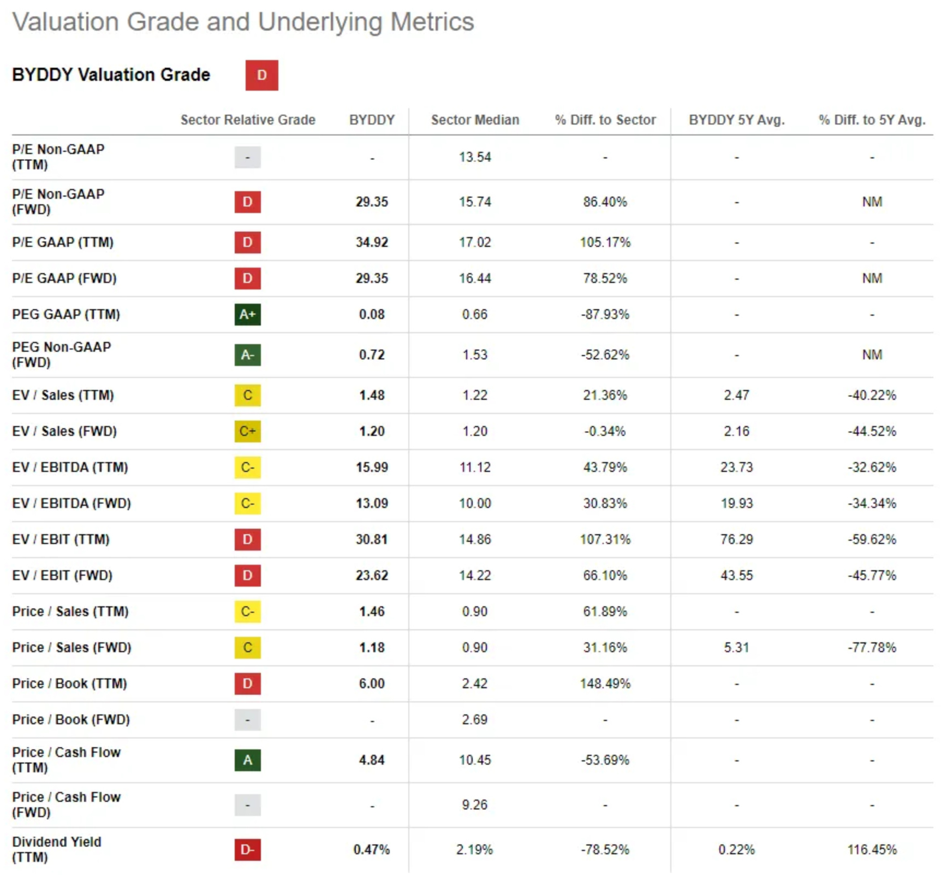
Task: Select the Price / Sales (FWD) row label
Action: click(x=72, y=648)
